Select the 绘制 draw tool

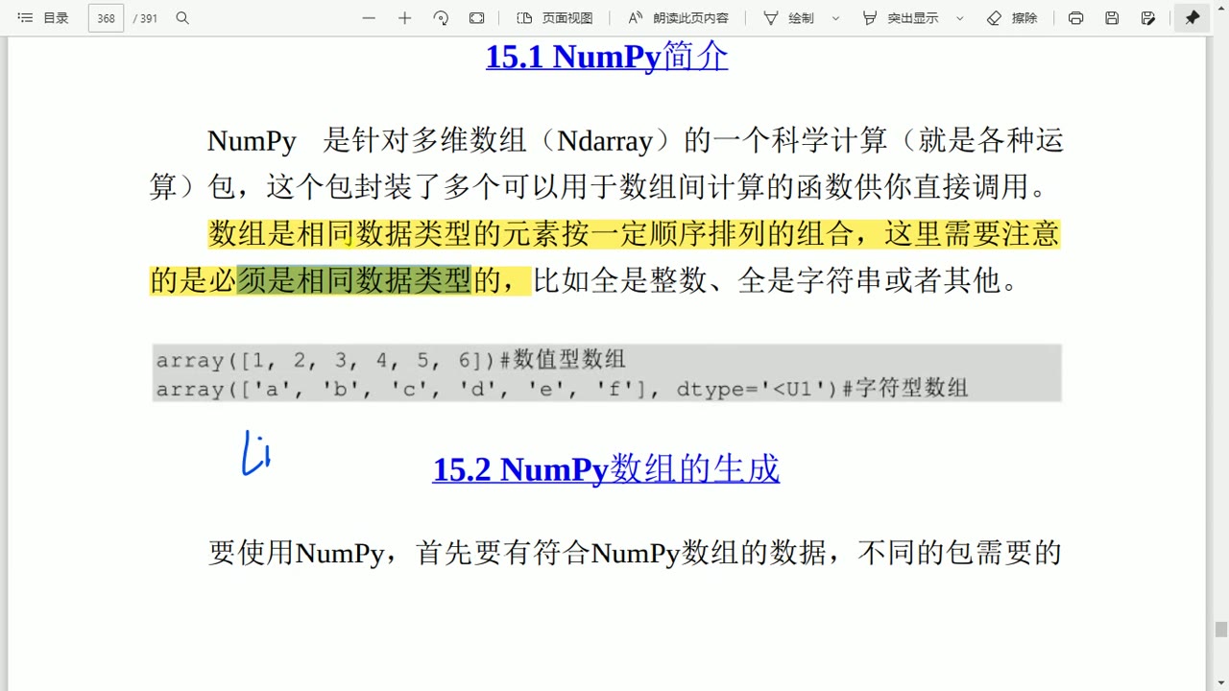coord(789,18)
